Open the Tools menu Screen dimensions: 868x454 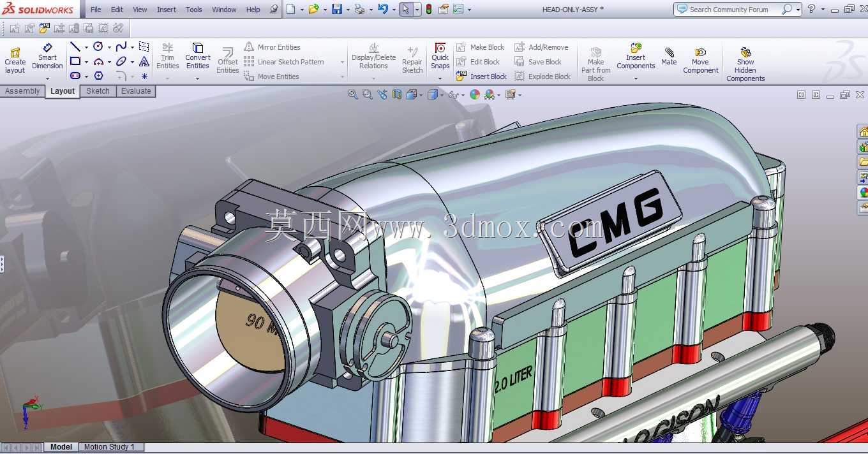(x=194, y=10)
